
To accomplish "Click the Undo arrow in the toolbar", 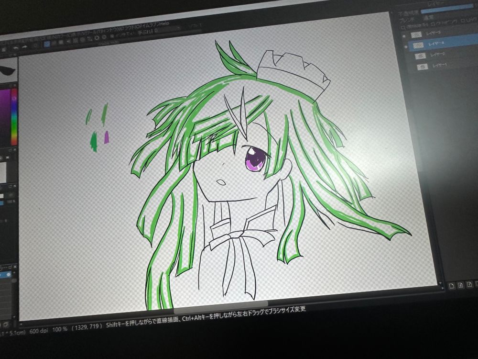I will [16, 48].
